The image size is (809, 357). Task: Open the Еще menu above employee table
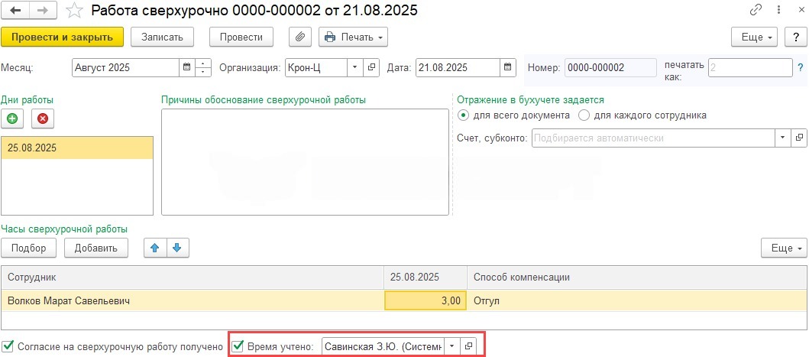point(783,248)
